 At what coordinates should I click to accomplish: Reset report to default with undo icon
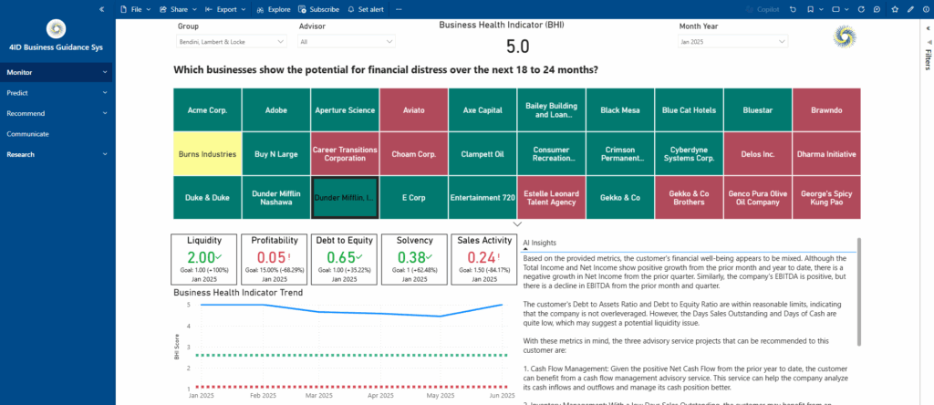coord(793,9)
